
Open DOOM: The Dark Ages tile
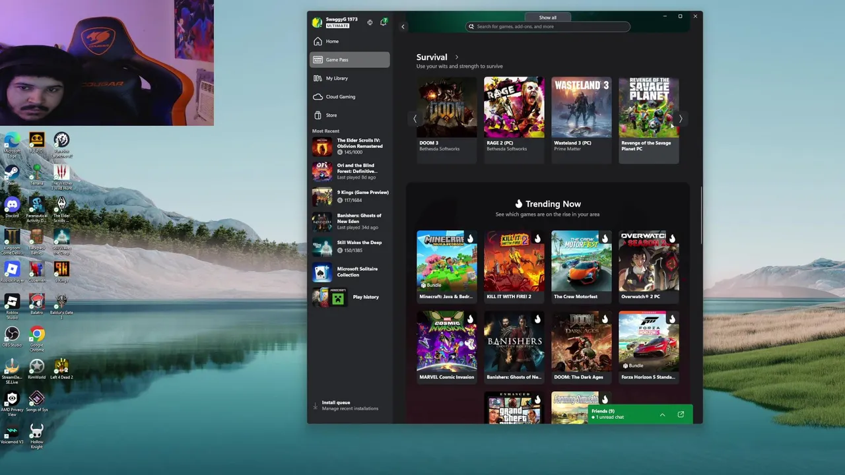[x=581, y=346]
